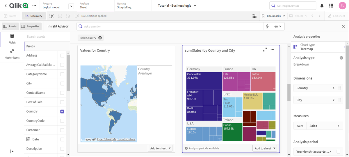Open the global ellipsis menu beside Qlik logo
Image resolution: width=349 pixels, height=157 pixels.
(x=34, y=6)
